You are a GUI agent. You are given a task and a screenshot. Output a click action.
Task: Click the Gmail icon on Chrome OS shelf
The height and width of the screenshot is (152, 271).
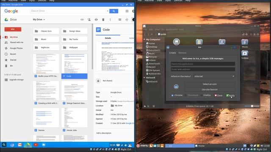[20, 145]
